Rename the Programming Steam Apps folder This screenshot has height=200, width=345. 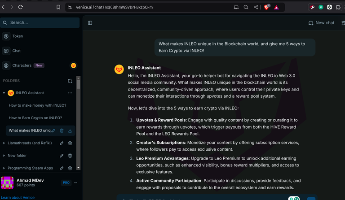pos(62,168)
